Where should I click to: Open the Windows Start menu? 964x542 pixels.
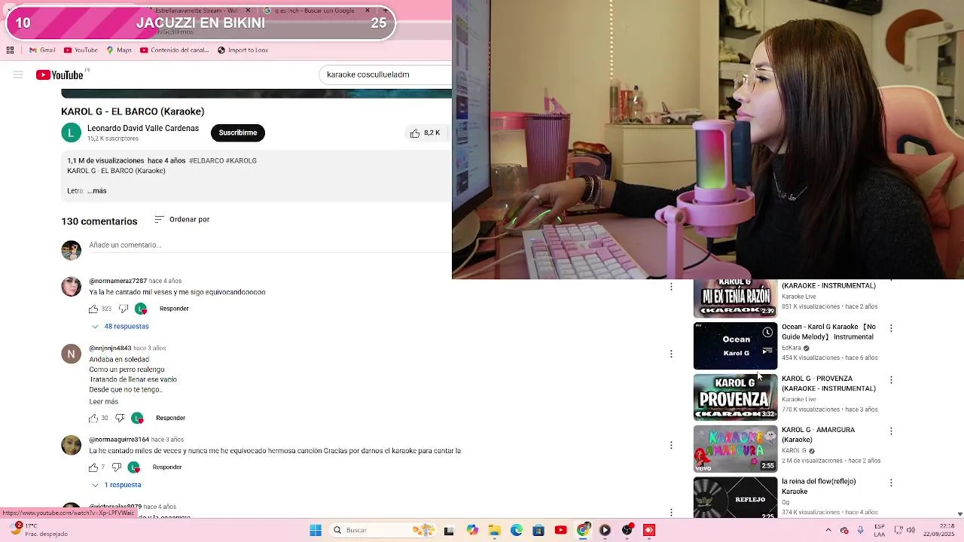(316, 530)
